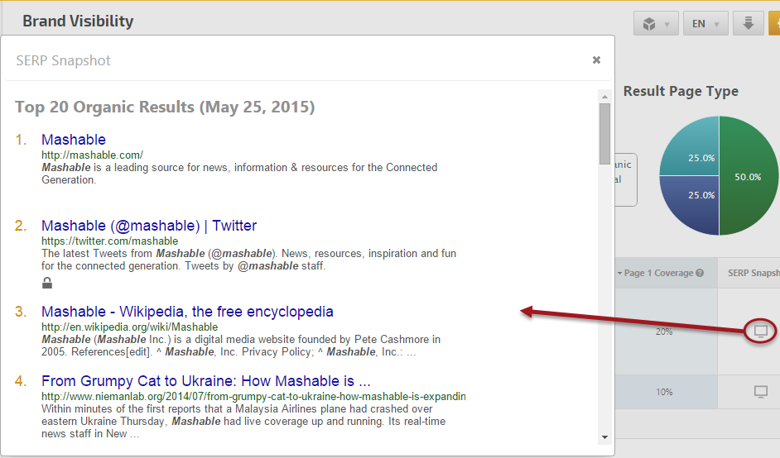Click the SERP snapshot monitor icon in 10% row

click(761, 392)
